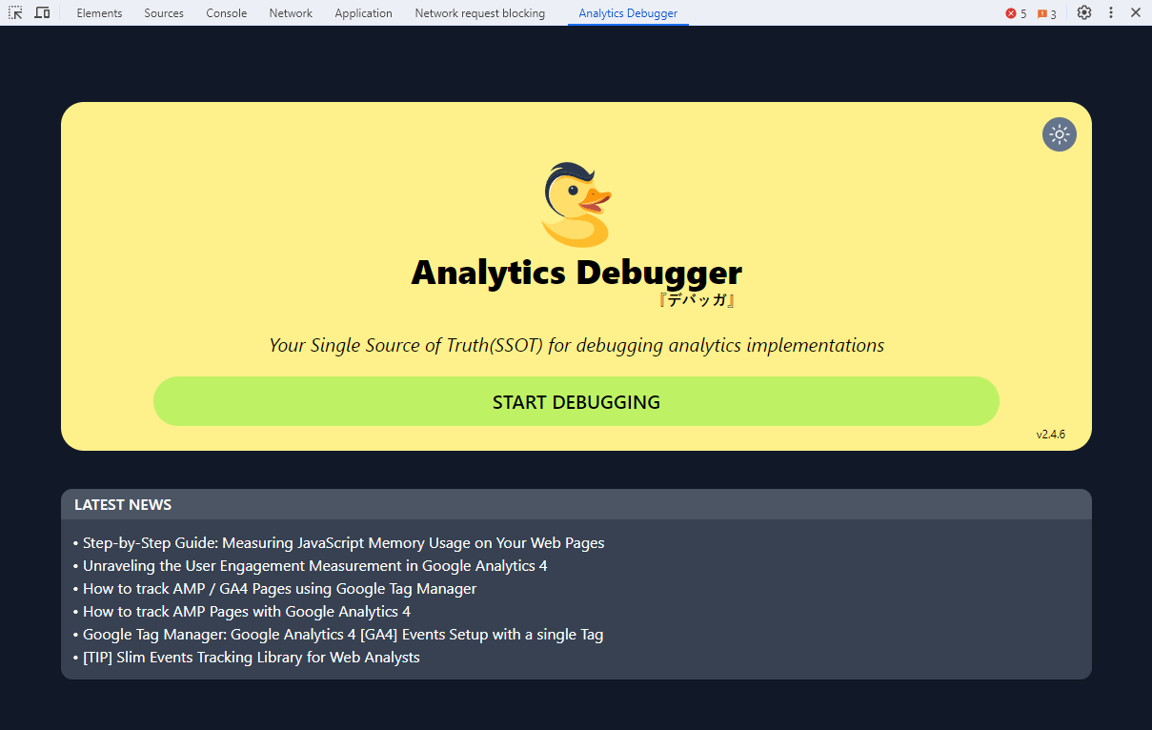Toggle the inspect element cursor mode
1152x730 pixels.
point(13,12)
